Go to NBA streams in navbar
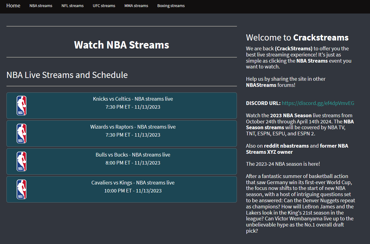This screenshot has width=370, height=244. click(41, 6)
